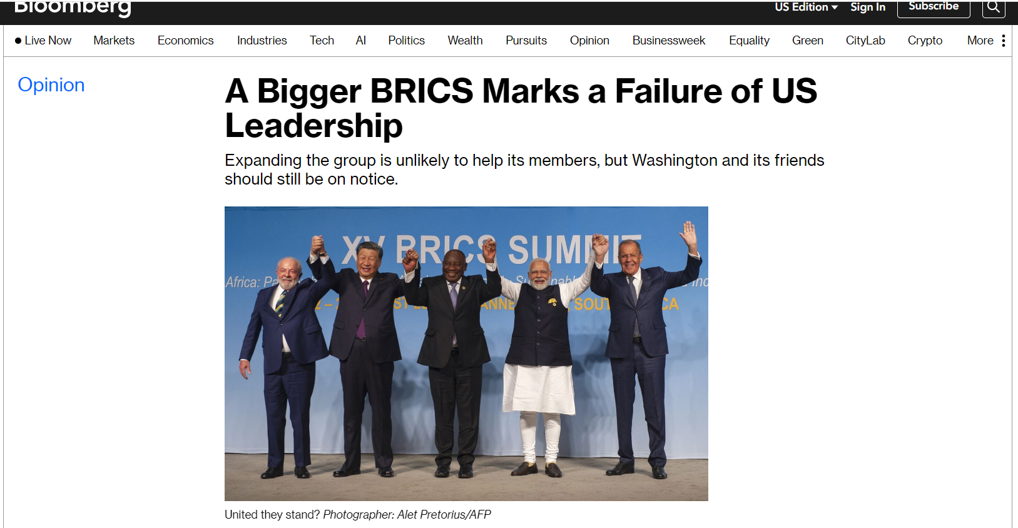Screen dimensions: 1018x528
Task: Click the article headline about BRICS
Action: coord(521,108)
